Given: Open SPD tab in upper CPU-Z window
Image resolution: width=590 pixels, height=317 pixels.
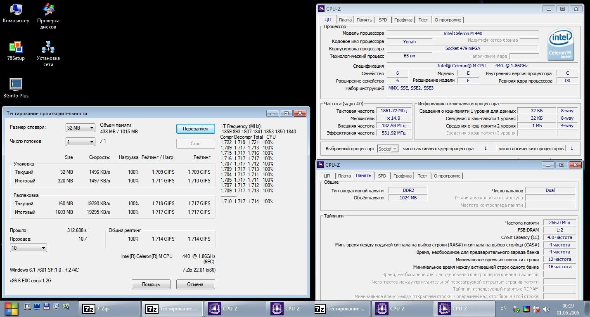Looking at the screenshot, I should click(x=383, y=20).
